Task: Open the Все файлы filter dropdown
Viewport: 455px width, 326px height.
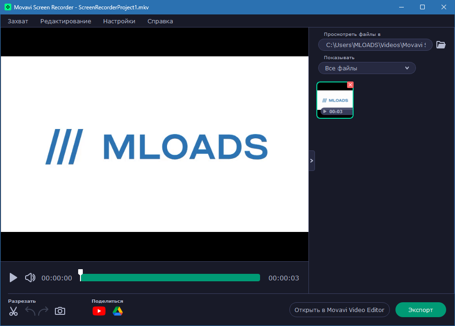Action: [x=367, y=68]
